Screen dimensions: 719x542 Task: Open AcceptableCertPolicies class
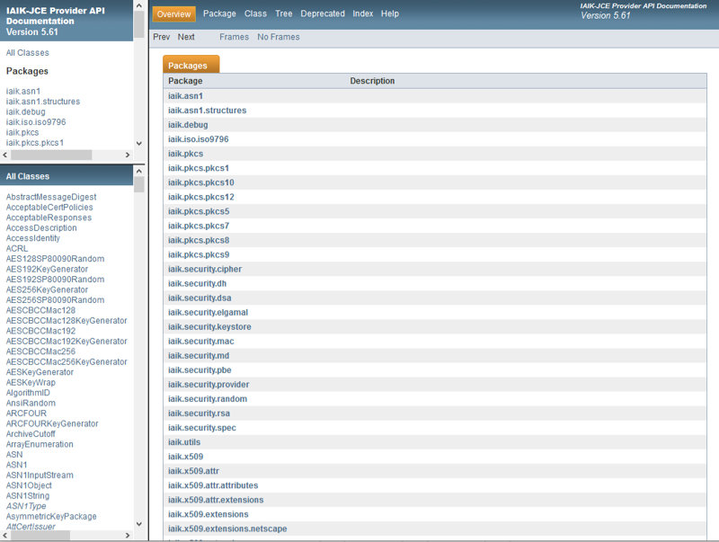click(49, 208)
